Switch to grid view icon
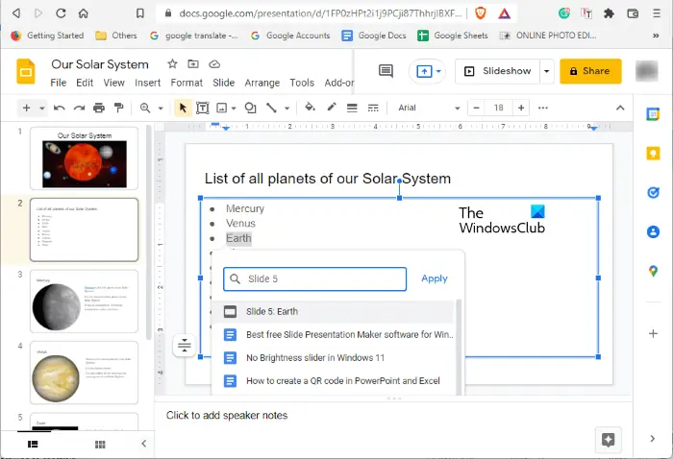 tap(100, 445)
